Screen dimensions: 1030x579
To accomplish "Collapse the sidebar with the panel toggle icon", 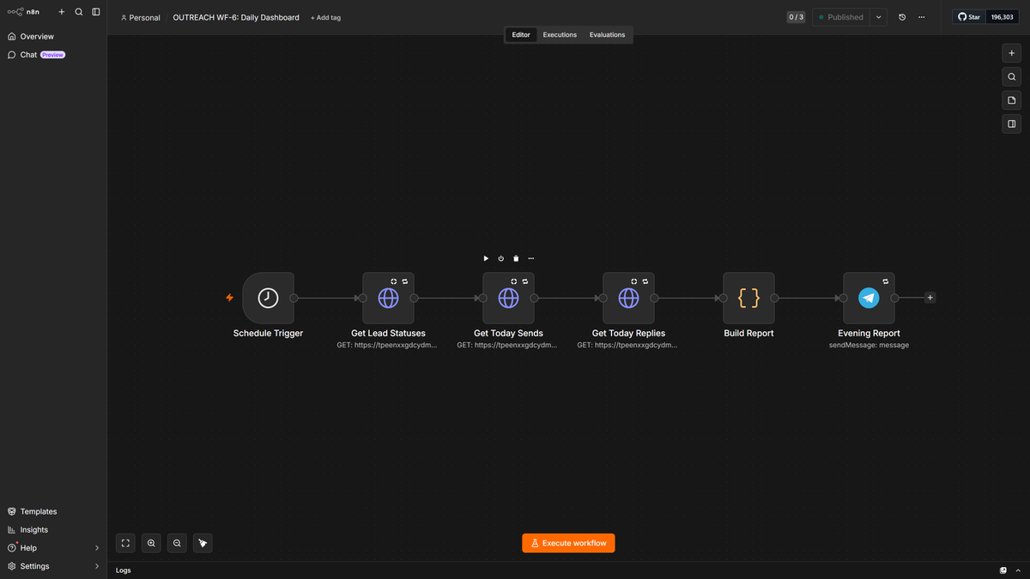I will click(96, 12).
